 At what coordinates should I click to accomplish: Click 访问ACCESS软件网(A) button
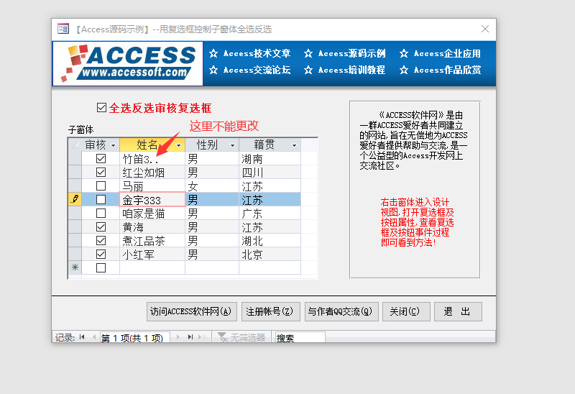[191, 311]
